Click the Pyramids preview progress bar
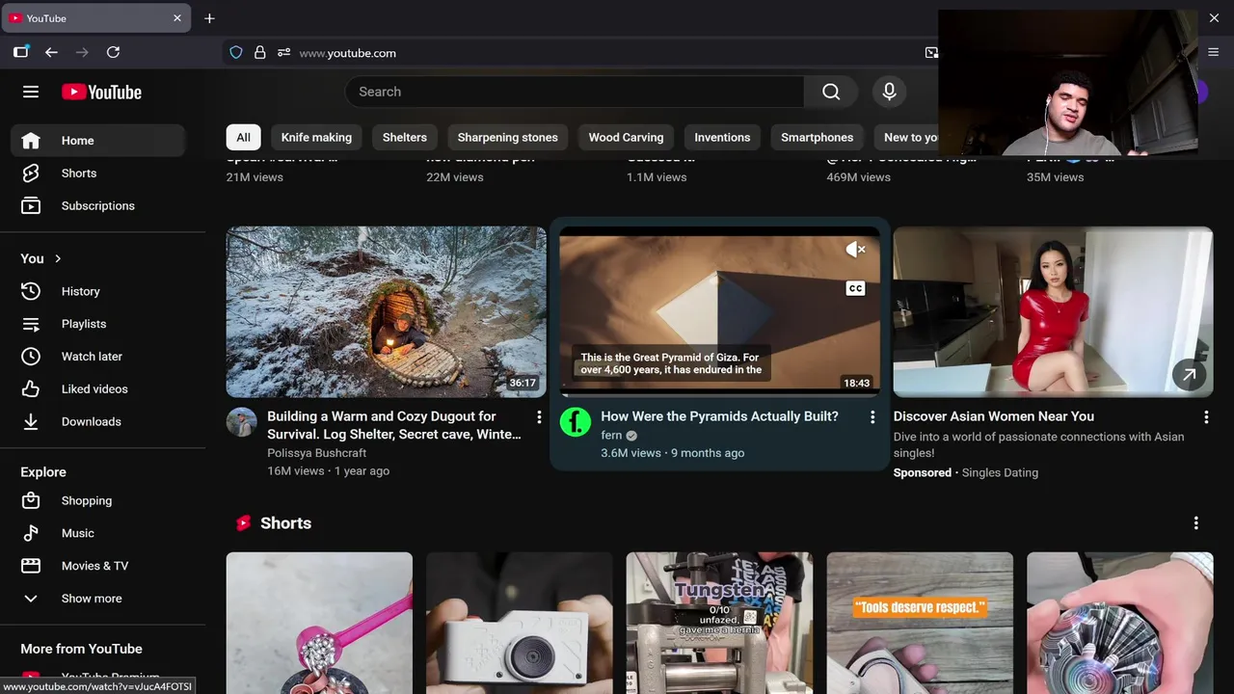Image resolution: width=1234 pixels, height=694 pixels. [719, 394]
